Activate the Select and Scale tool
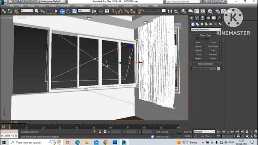 75,11
